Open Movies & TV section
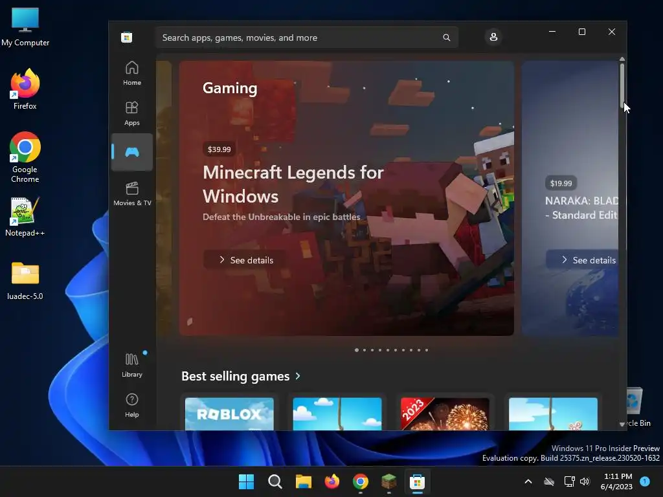663x497 pixels. click(132, 193)
